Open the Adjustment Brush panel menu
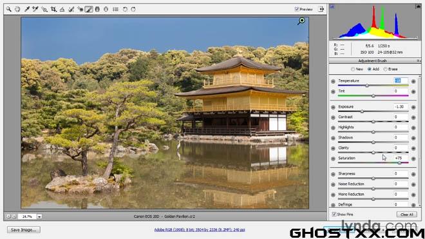 click(418, 61)
